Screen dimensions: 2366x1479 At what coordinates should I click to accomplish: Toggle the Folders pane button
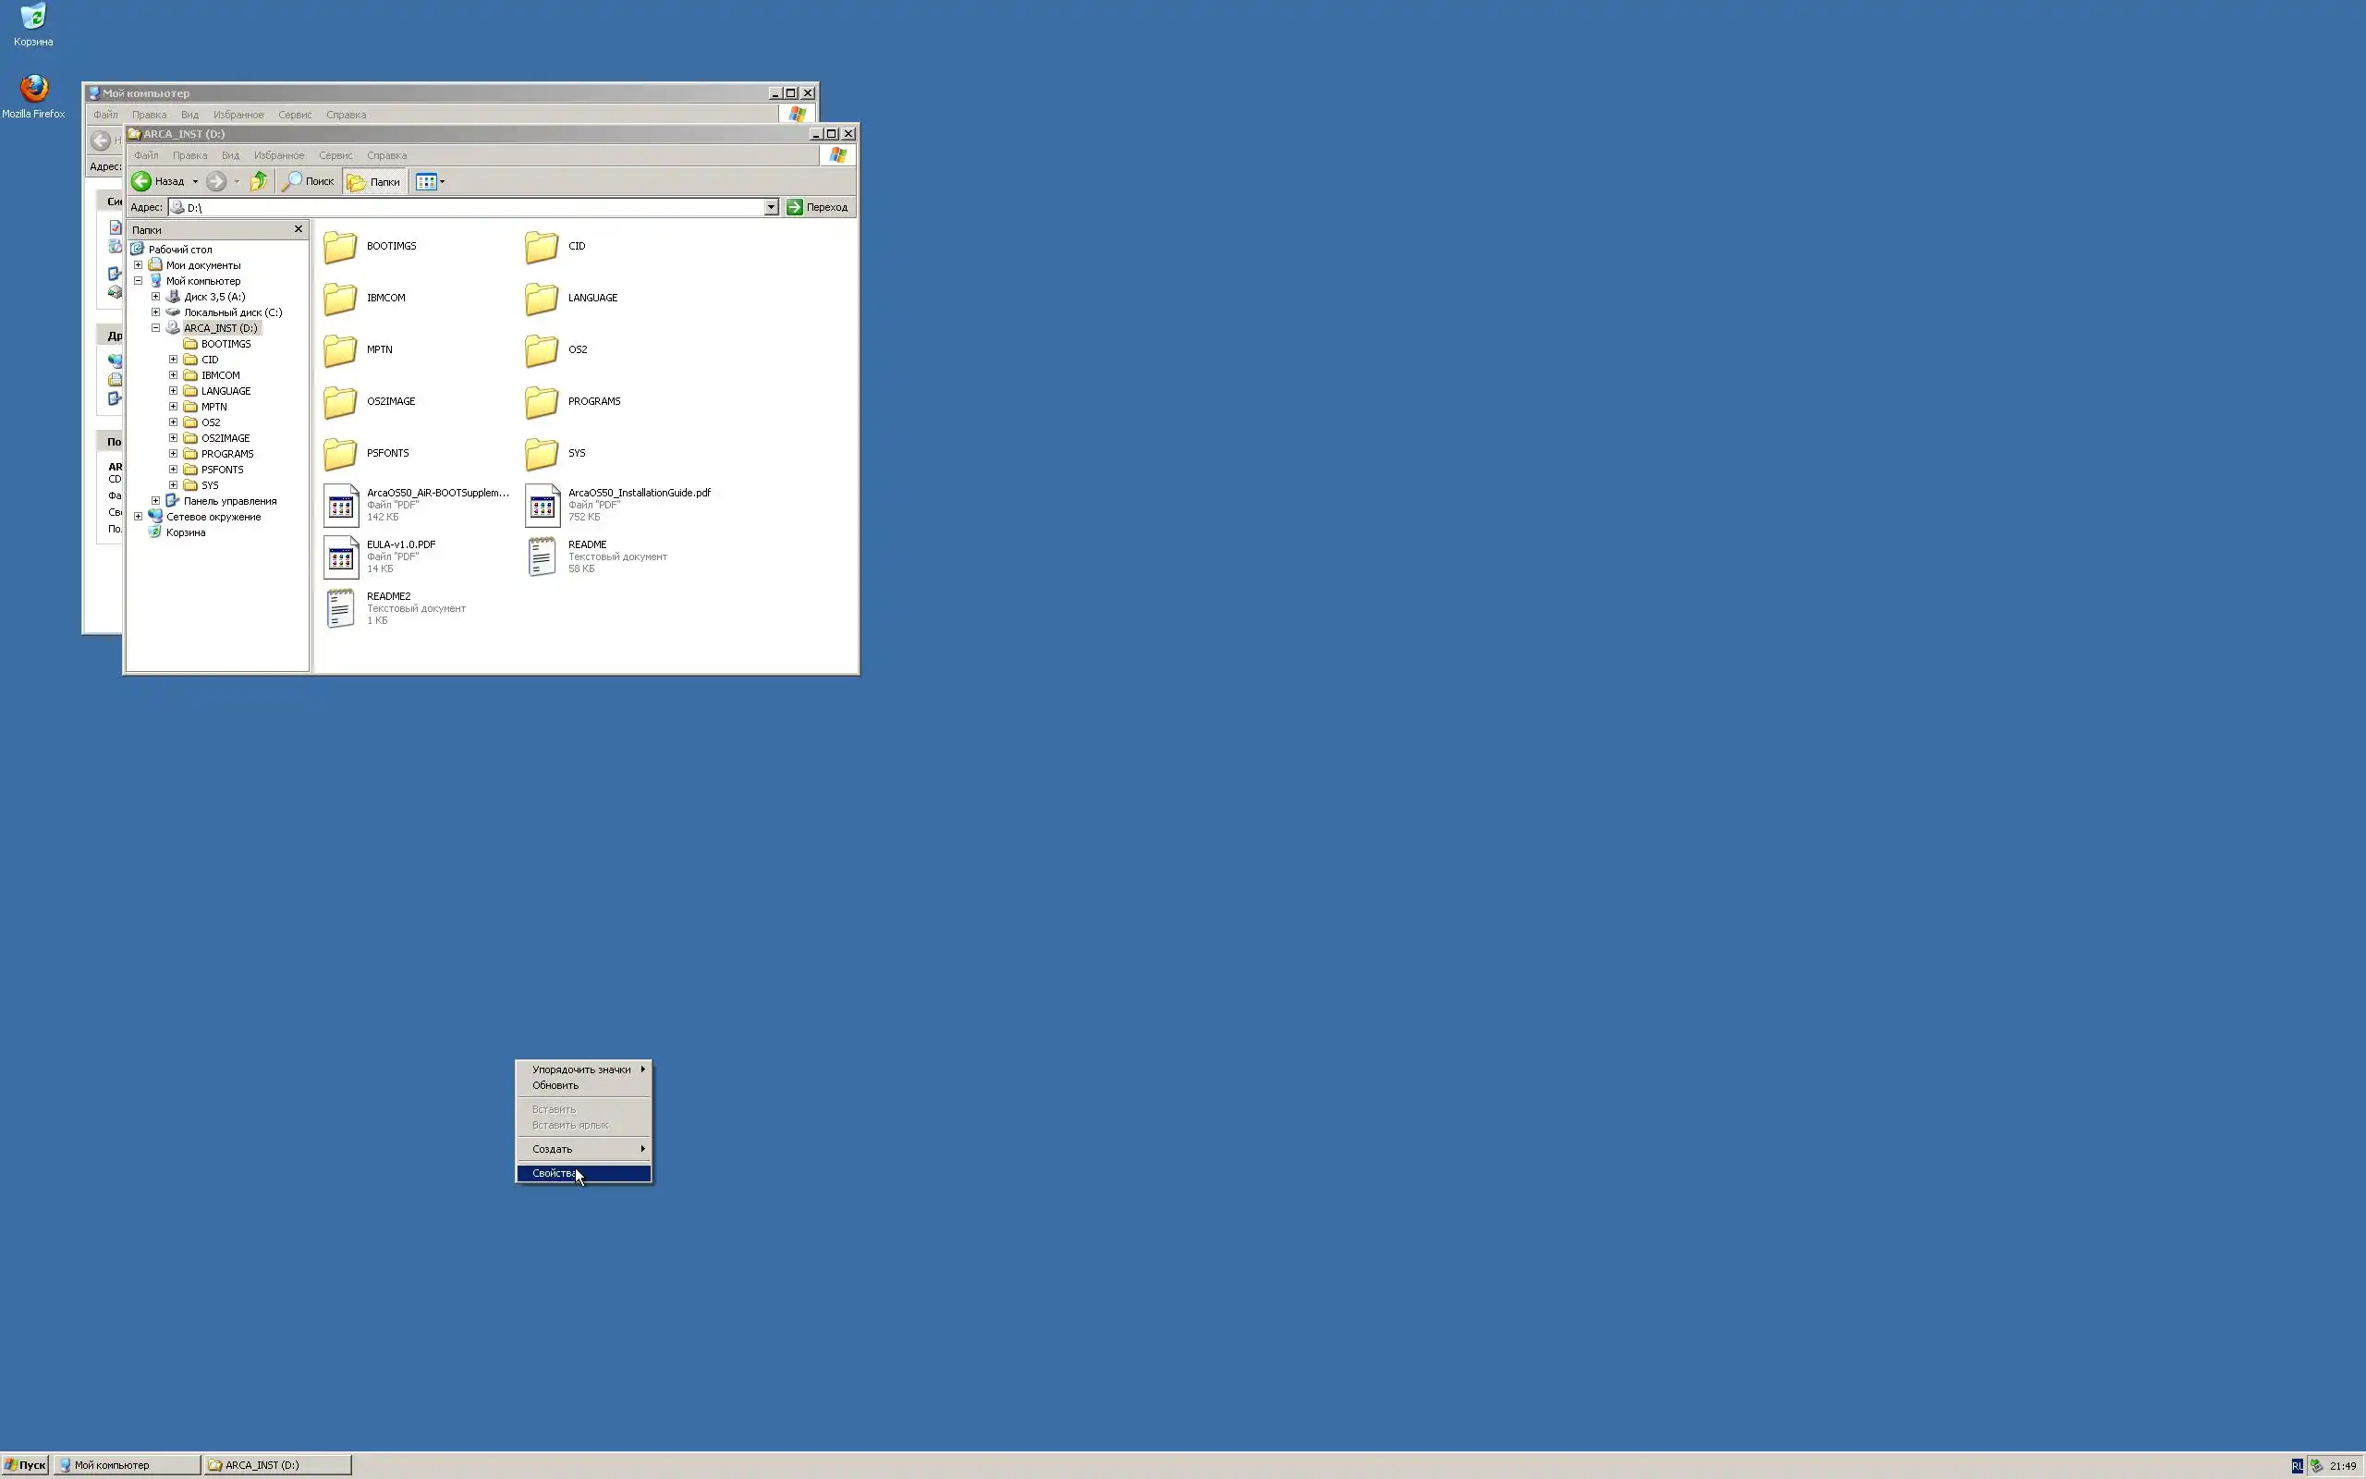tap(374, 182)
